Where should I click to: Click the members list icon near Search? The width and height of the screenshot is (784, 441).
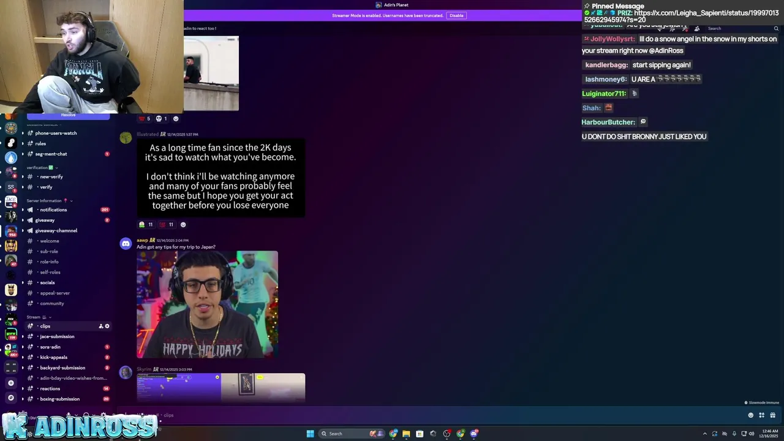696,28
